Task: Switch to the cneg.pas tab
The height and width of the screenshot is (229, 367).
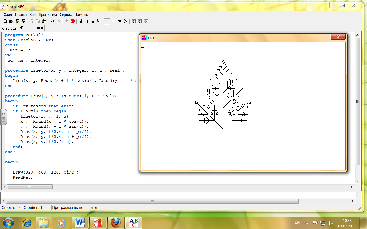Action: tap(9, 28)
